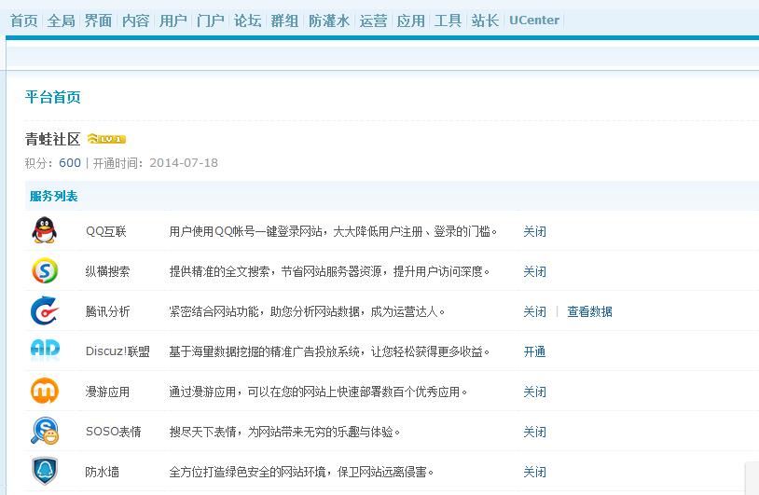Click 关闭 for 纵横搜索 service

coord(534,271)
